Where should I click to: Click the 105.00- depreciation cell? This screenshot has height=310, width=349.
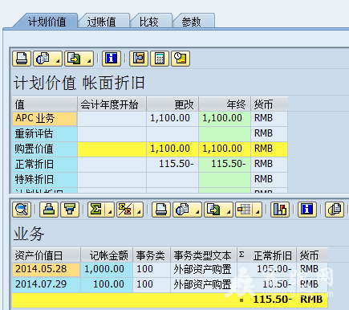[x=266, y=269]
